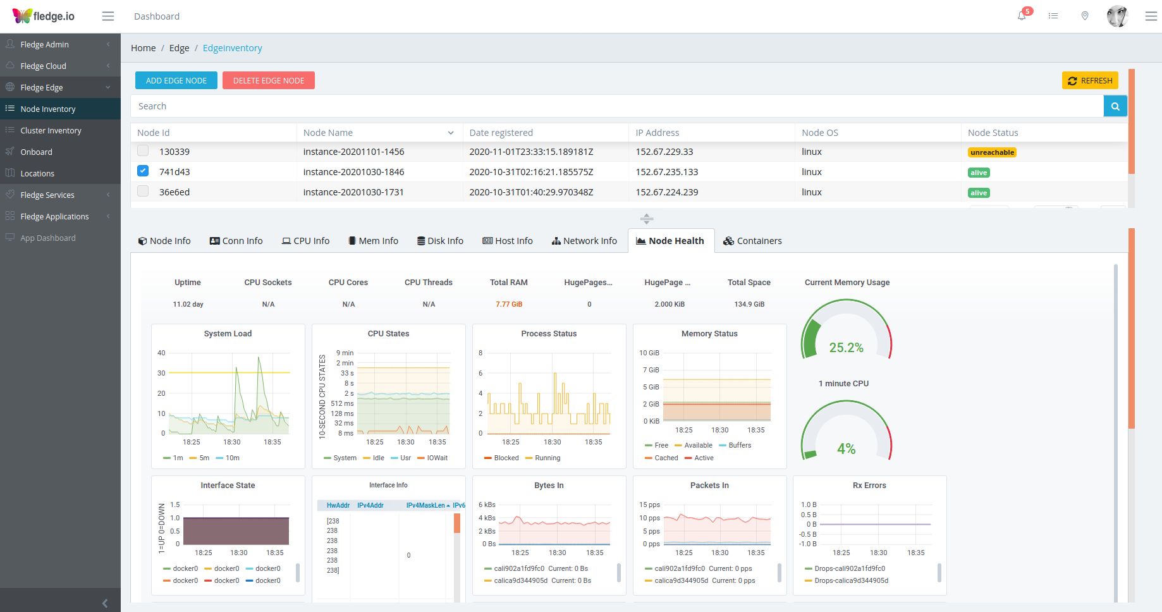Click the location pin icon in header
This screenshot has width=1162, height=612.
click(x=1085, y=16)
